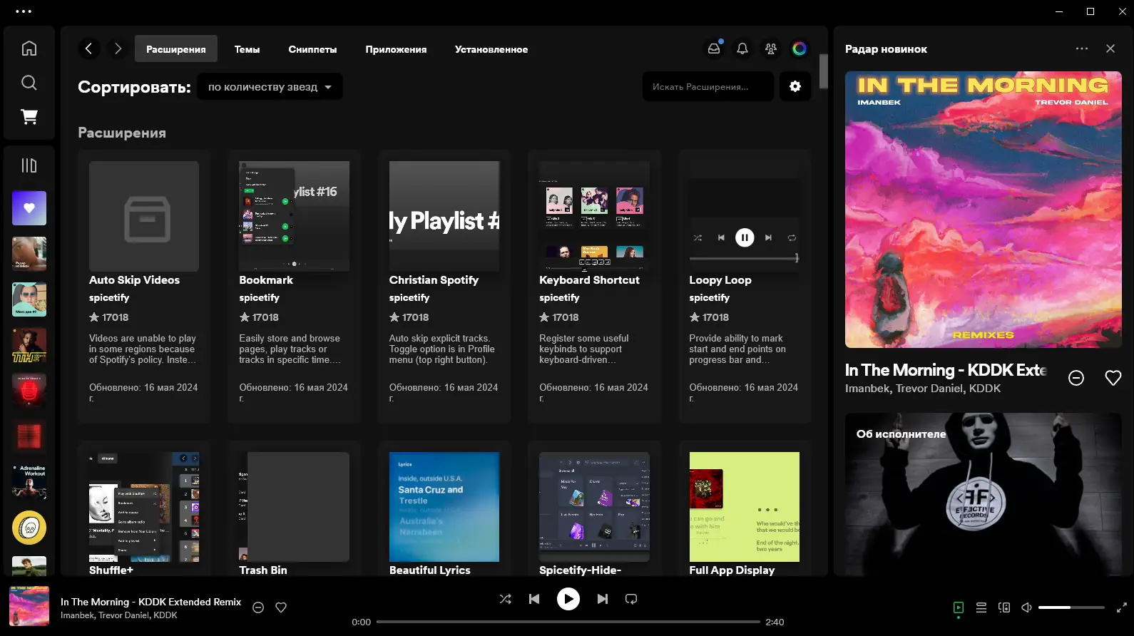Switch to Приложения tab

tap(396, 49)
